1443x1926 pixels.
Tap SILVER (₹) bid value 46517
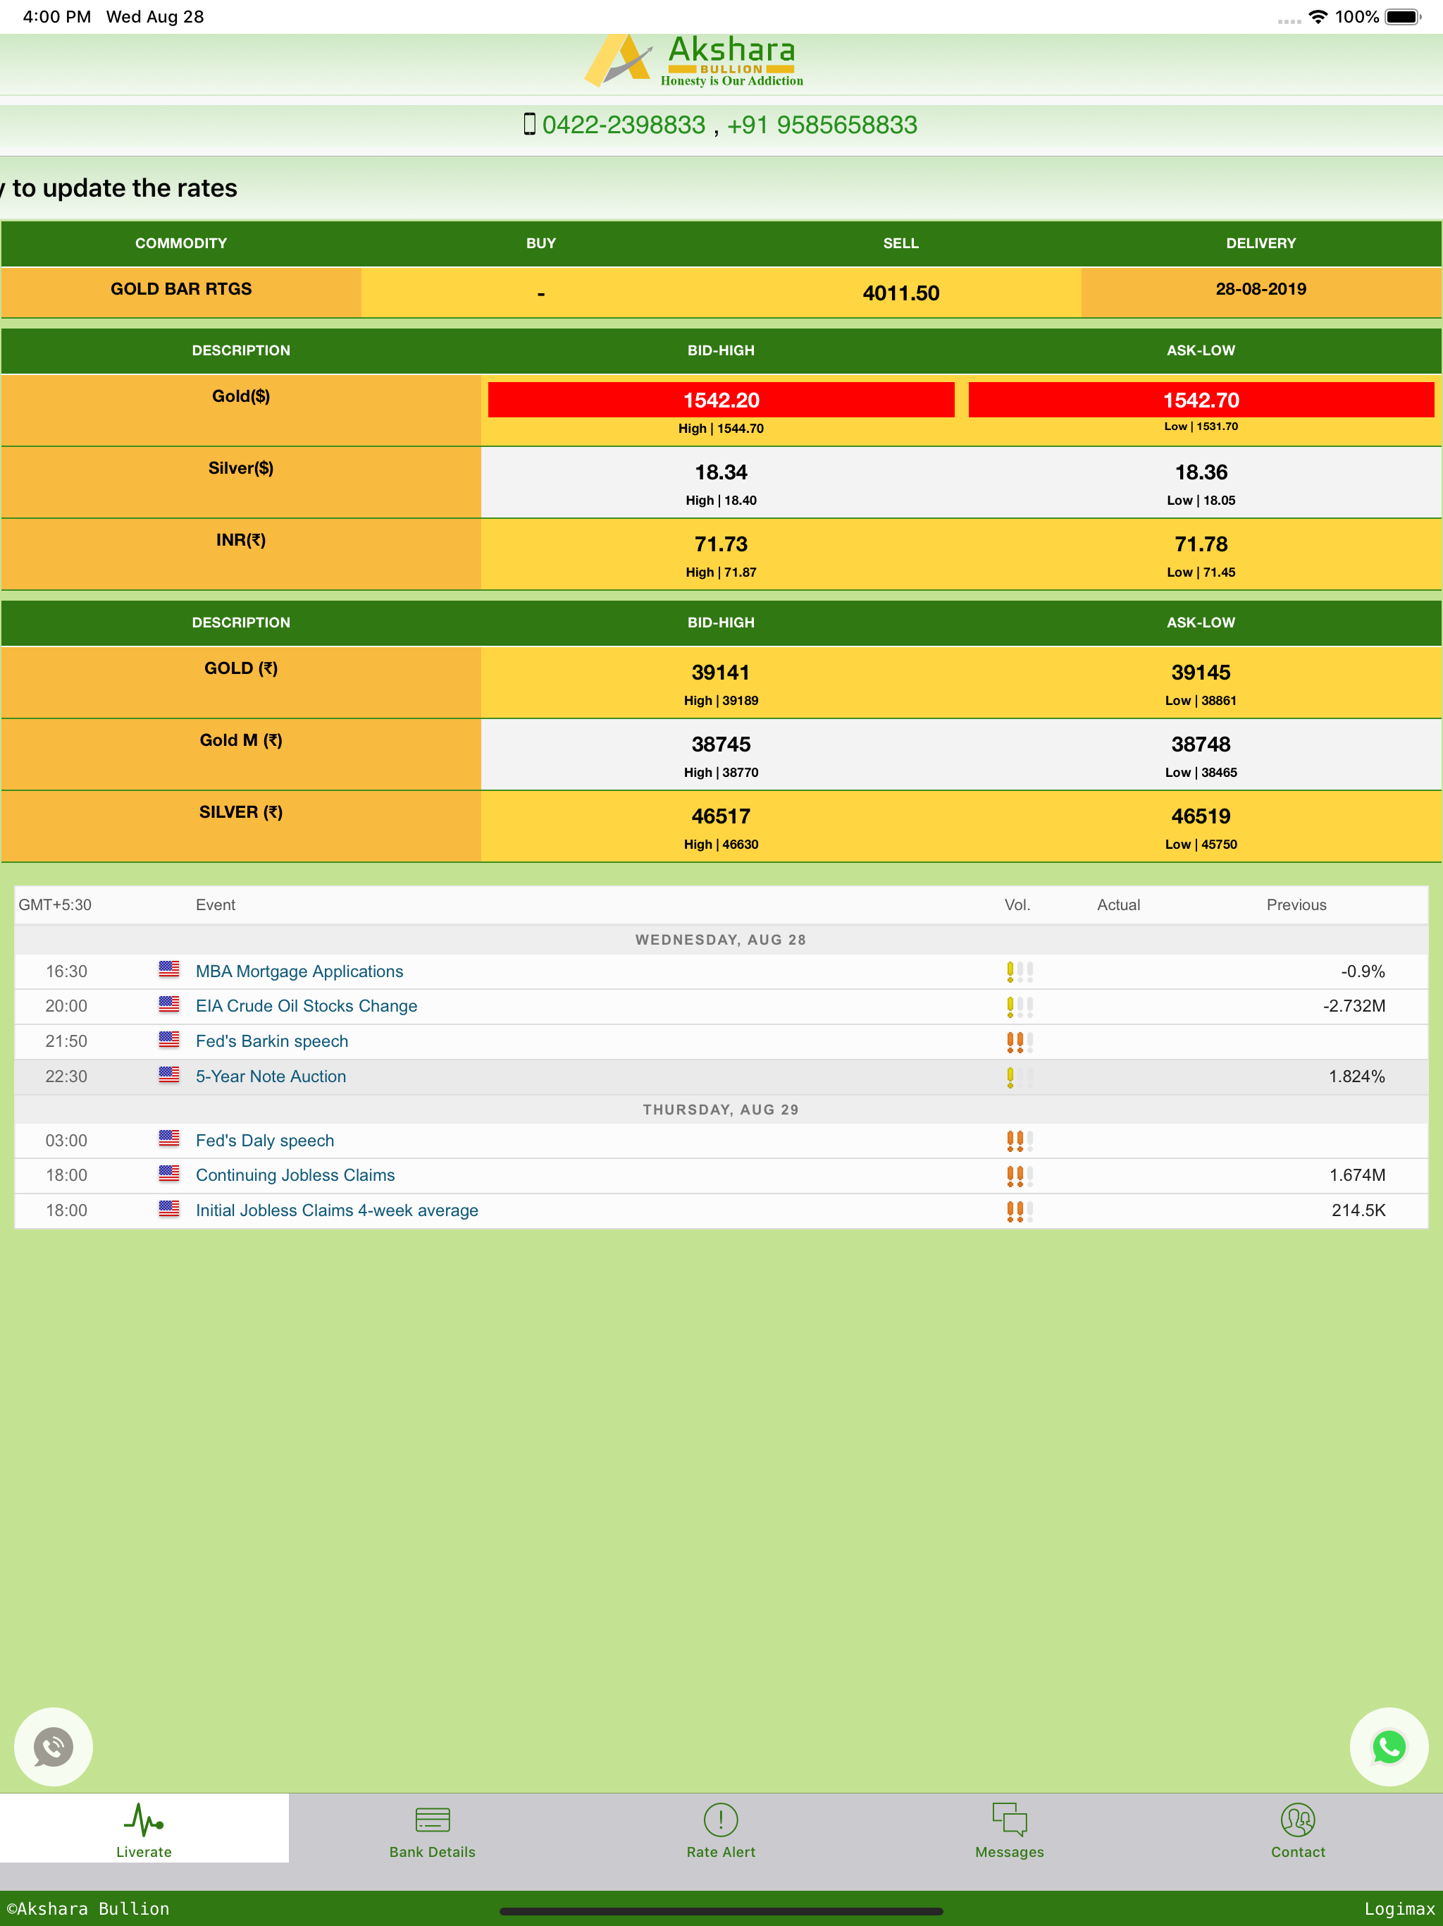[x=721, y=817]
